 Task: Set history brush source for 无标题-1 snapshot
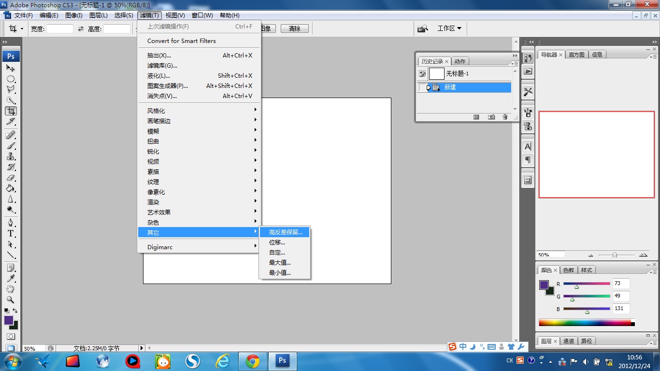tap(422, 73)
